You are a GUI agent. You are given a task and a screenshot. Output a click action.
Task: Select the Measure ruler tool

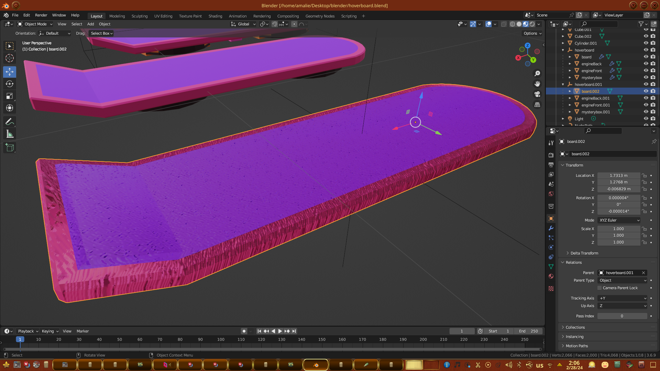pyautogui.click(x=10, y=134)
